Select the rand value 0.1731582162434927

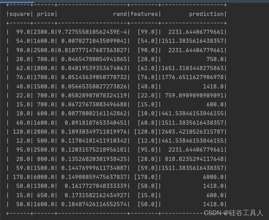pos(96,195)
